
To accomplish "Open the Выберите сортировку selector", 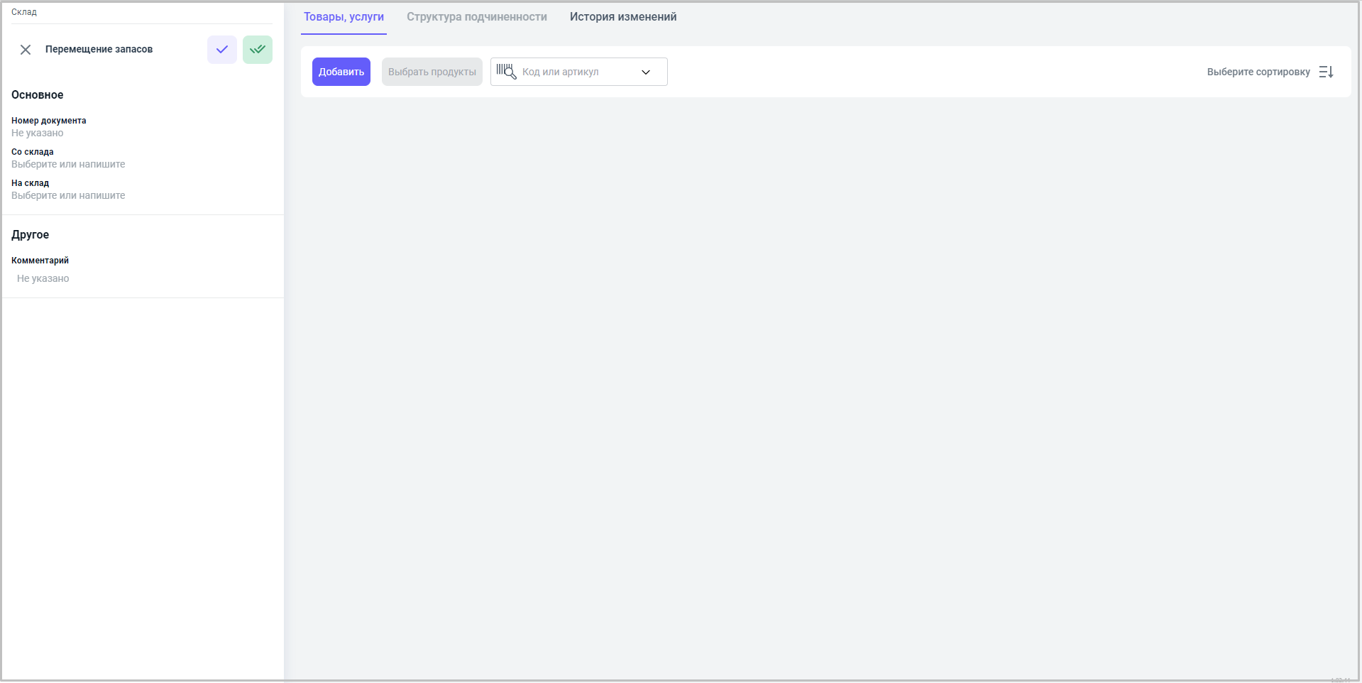I will click(x=1258, y=72).
